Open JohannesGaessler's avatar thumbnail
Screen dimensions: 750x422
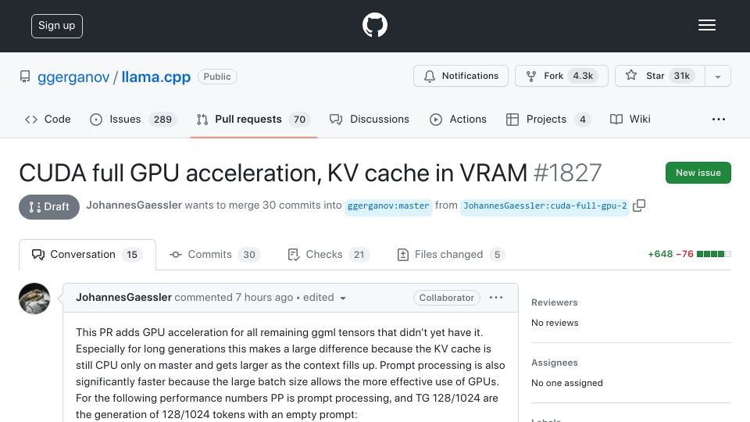click(34, 299)
